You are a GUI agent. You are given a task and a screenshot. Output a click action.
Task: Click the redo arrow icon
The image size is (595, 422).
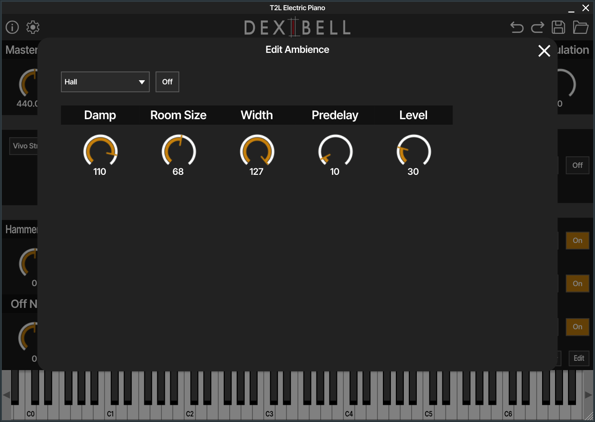point(537,27)
